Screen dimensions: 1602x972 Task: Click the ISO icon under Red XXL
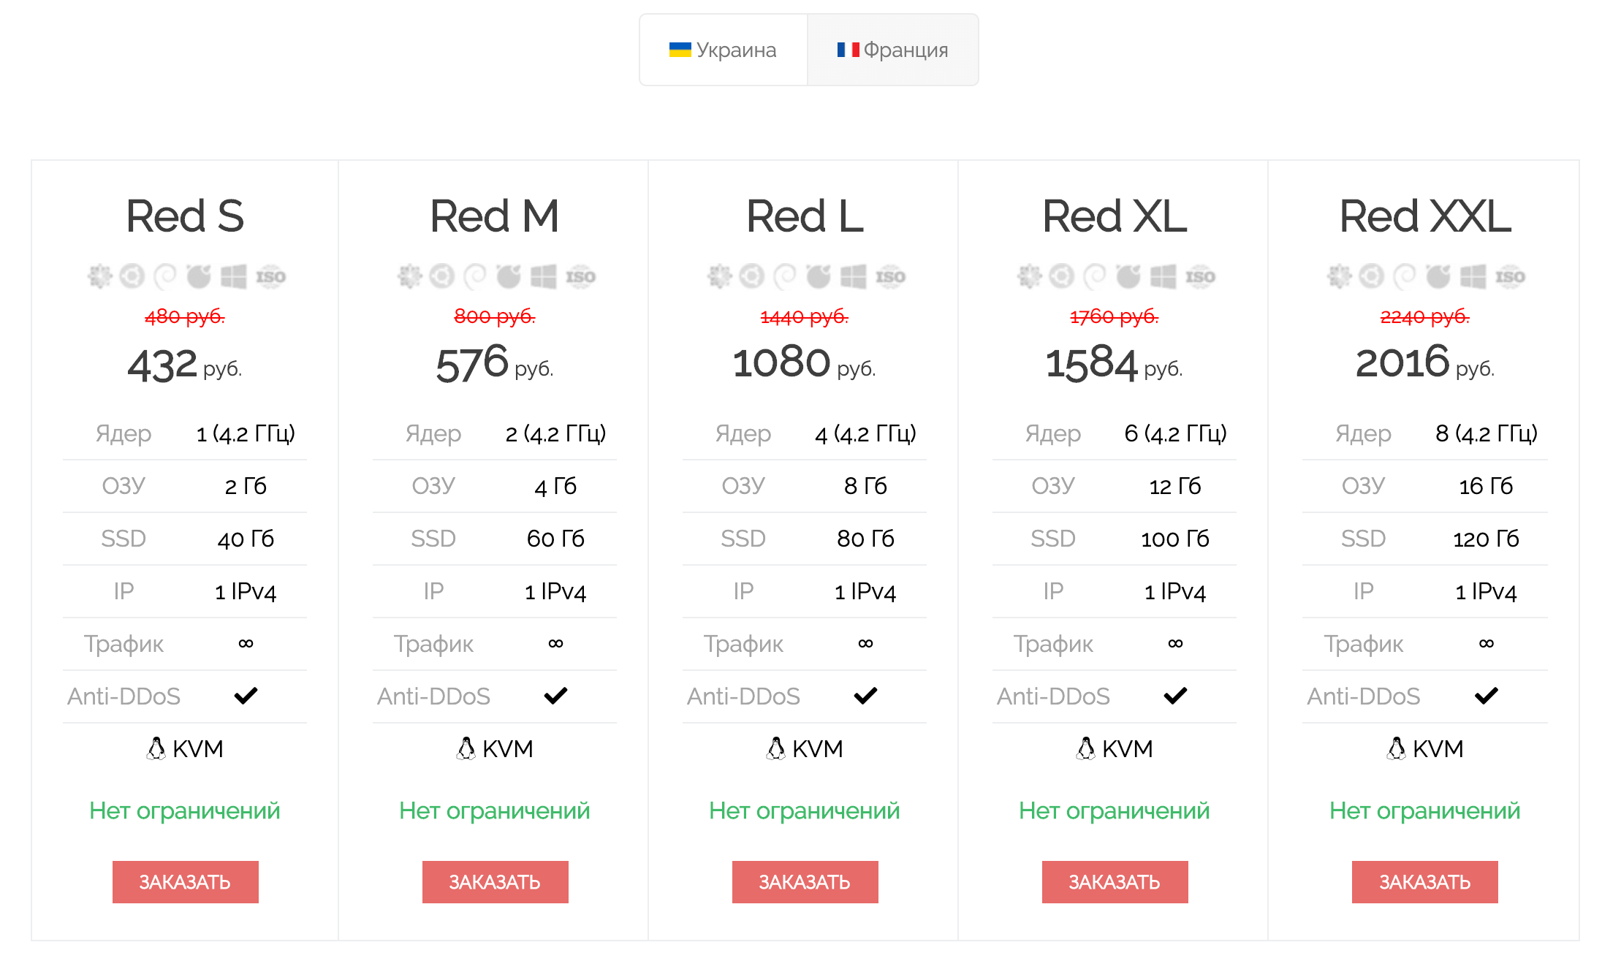(1510, 276)
